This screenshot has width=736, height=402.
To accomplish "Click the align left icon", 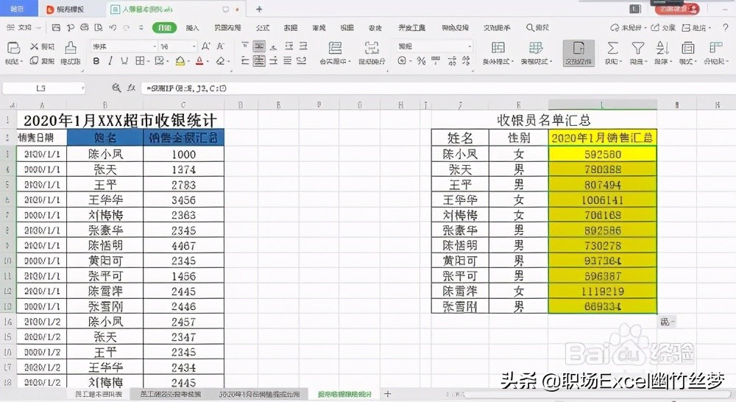I will click(x=244, y=60).
